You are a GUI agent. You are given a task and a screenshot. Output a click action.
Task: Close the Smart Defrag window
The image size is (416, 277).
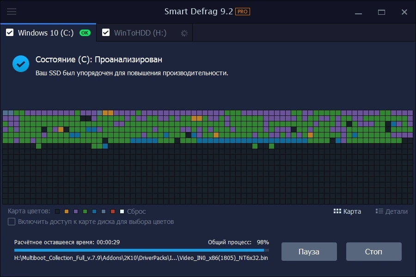[x=404, y=12]
